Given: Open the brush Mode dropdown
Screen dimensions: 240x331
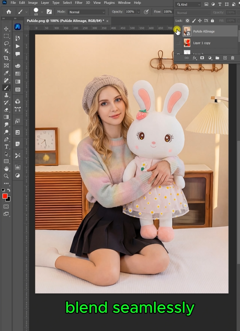Looking at the screenshot, I should [86, 12].
